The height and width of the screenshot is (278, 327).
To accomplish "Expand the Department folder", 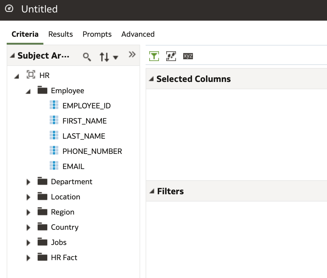I will pyautogui.click(x=29, y=182).
